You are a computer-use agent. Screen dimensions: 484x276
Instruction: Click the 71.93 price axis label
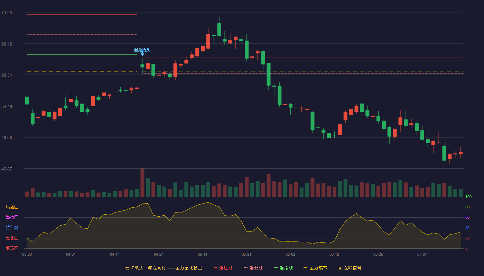tap(7, 13)
